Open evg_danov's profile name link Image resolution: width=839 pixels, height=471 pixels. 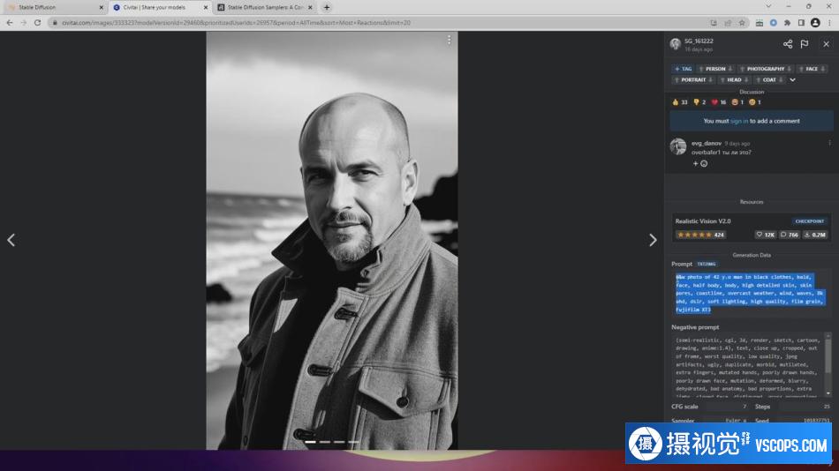coord(706,143)
